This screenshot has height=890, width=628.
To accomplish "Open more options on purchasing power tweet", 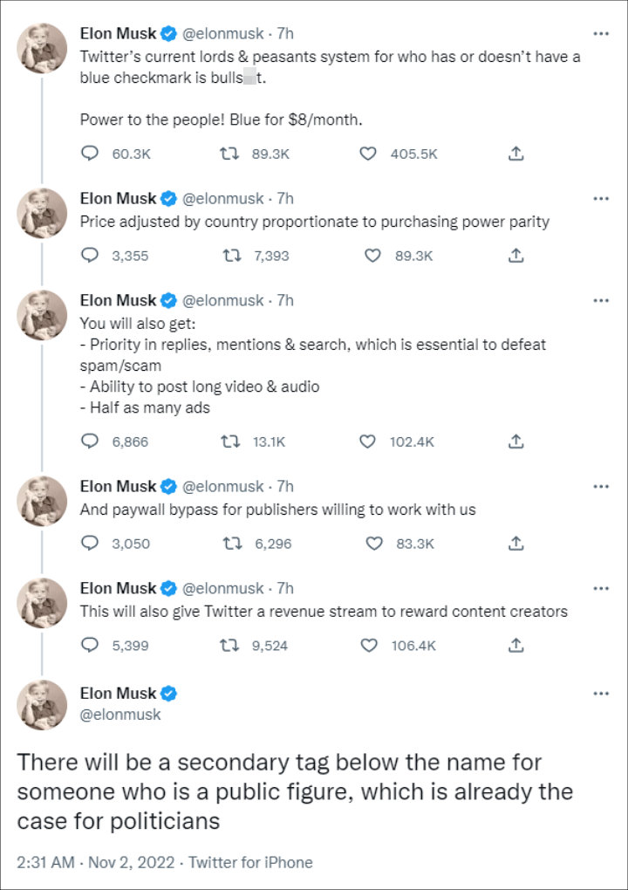I will [600, 198].
